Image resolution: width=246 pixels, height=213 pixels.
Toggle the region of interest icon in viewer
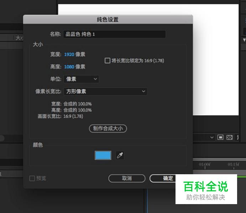[x=220, y=138]
